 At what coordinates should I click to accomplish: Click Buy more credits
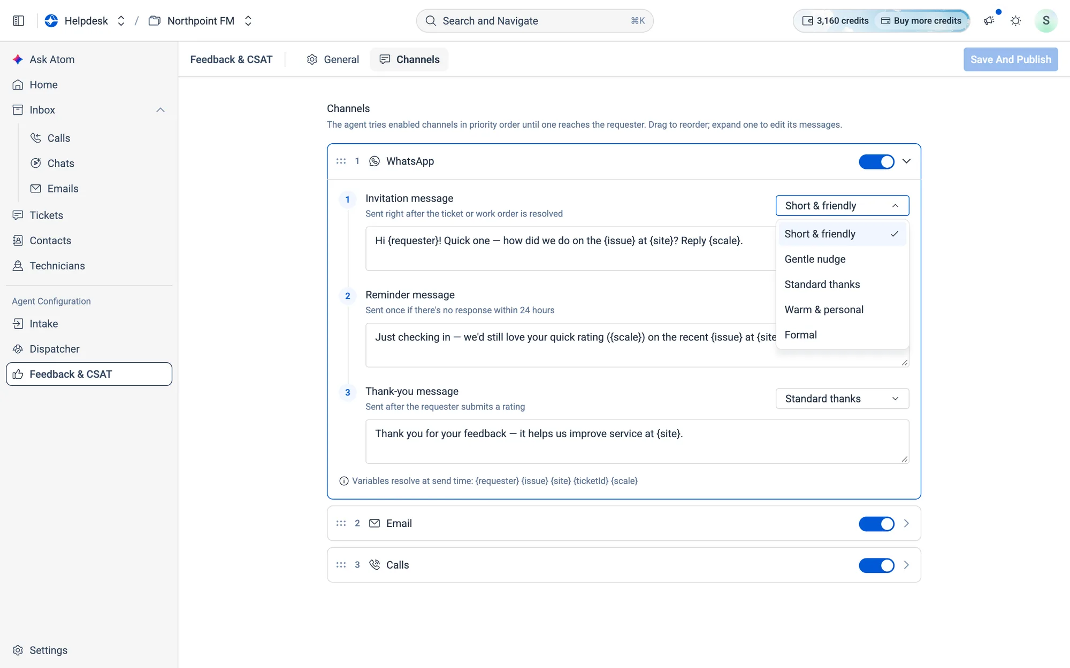click(921, 21)
